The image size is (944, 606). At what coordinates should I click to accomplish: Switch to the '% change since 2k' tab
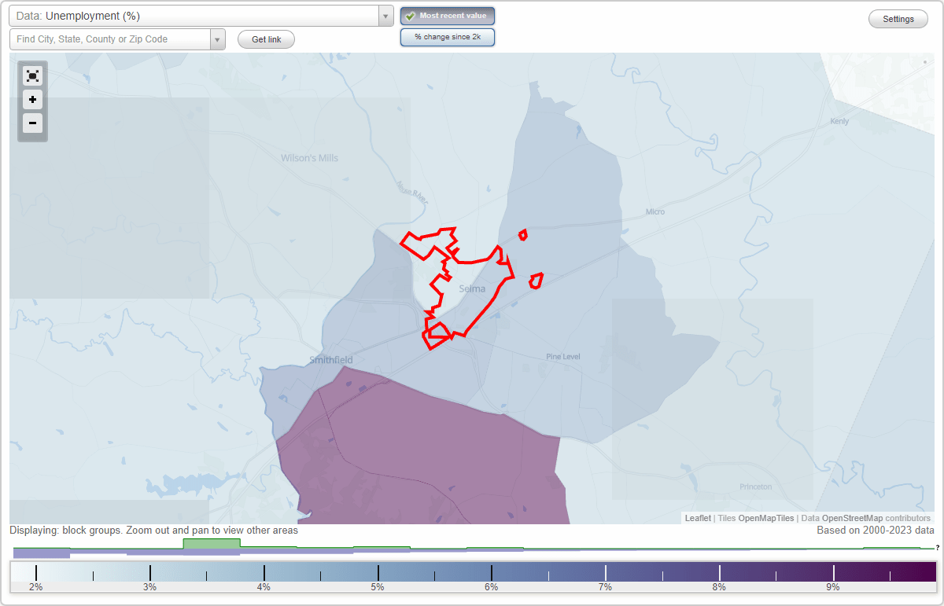click(448, 36)
